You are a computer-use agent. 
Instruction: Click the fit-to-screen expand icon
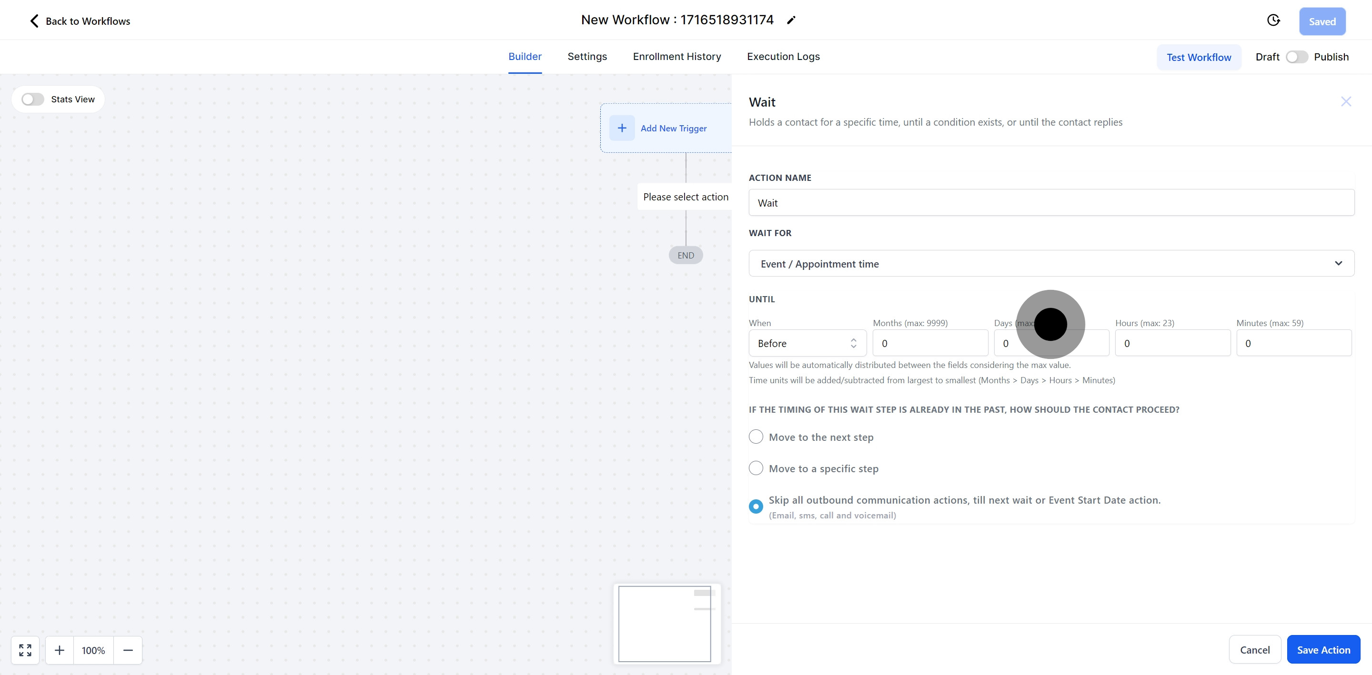click(25, 650)
